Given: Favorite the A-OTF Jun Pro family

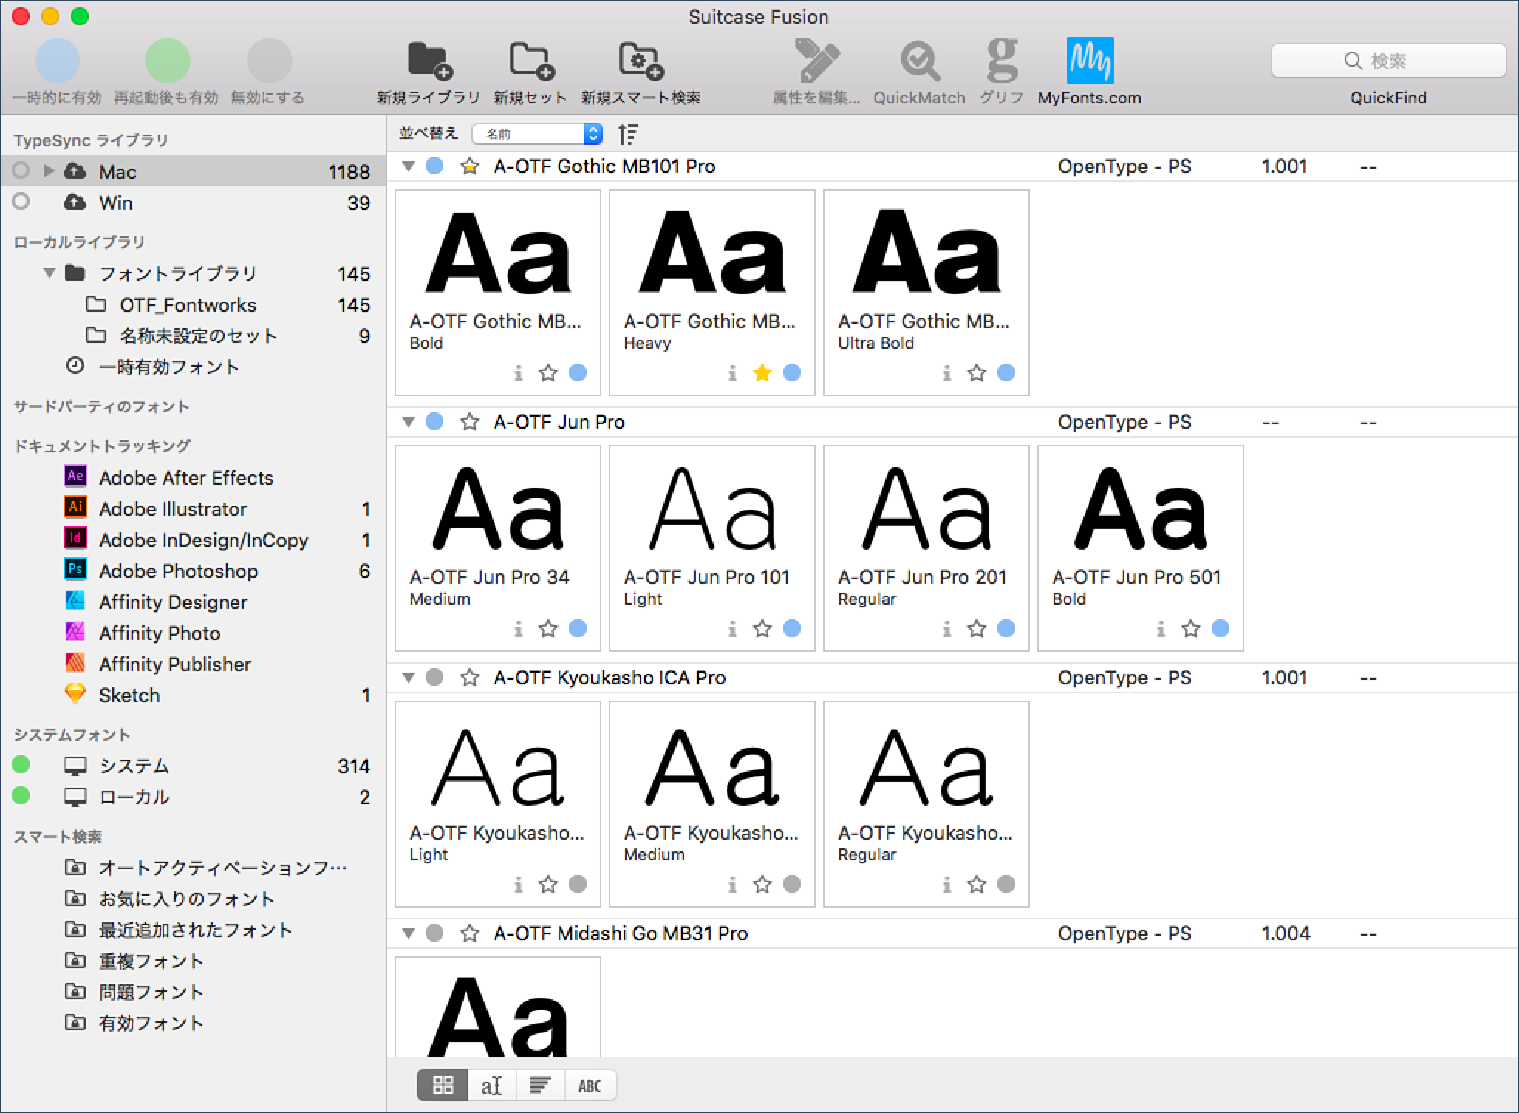Looking at the screenshot, I should click(x=470, y=422).
